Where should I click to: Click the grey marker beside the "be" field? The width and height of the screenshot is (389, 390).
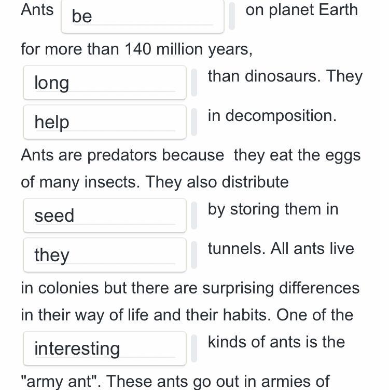[x=232, y=16]
